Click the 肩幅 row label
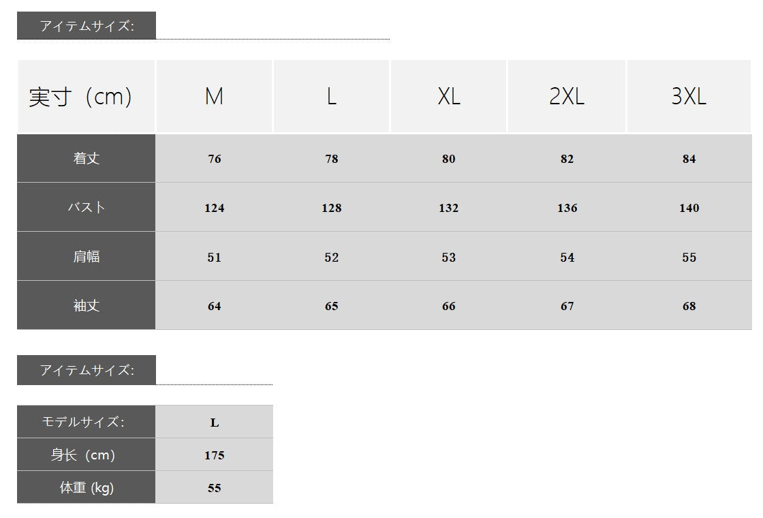Viewport: 763px width, 518px height. [87, 256]
